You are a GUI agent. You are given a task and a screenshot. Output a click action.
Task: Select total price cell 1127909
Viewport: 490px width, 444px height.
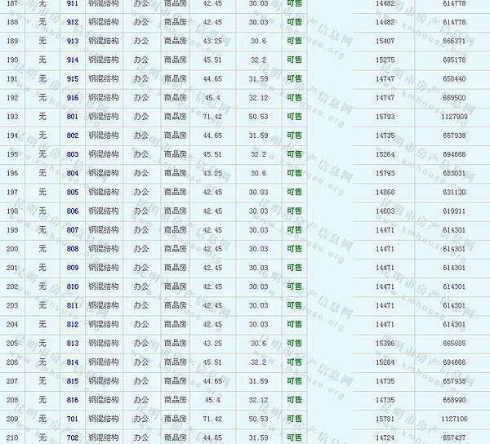454,117
